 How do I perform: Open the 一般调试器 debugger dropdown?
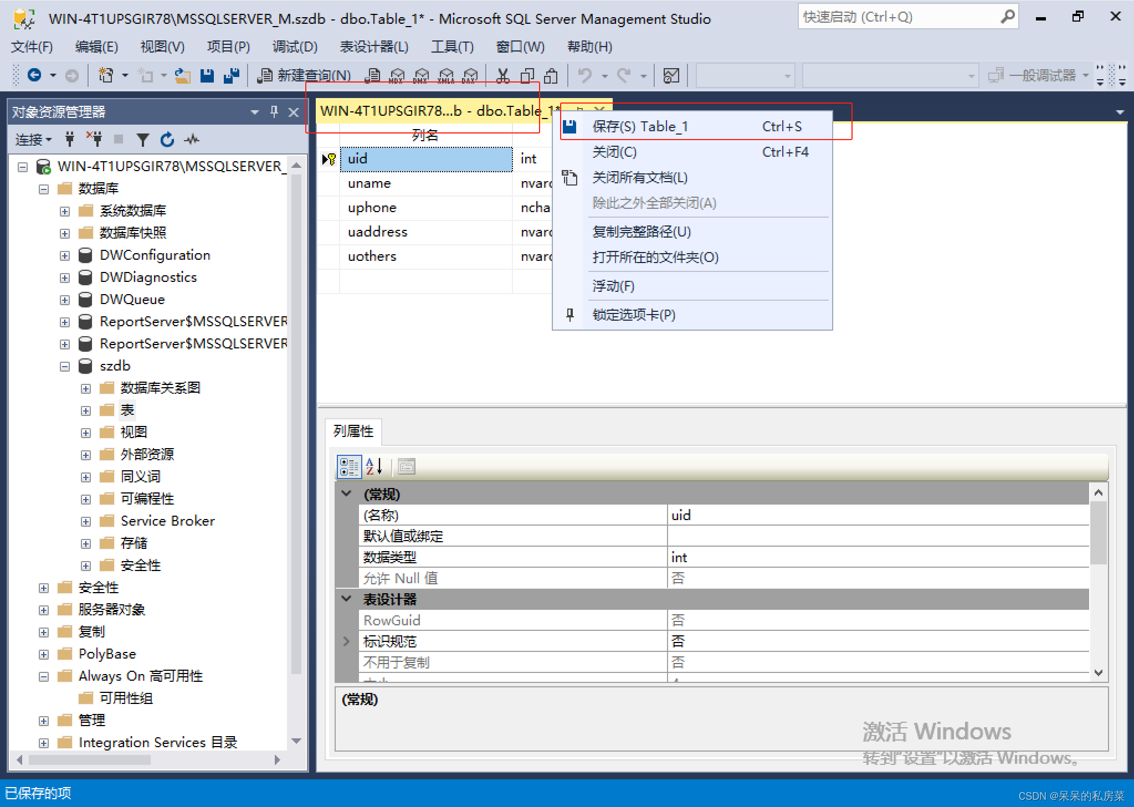pyautogui.click(x=1085, y=75)
